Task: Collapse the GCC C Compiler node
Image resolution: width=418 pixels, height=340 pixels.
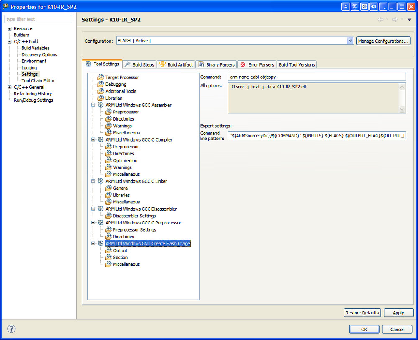Action: (93, 139)
